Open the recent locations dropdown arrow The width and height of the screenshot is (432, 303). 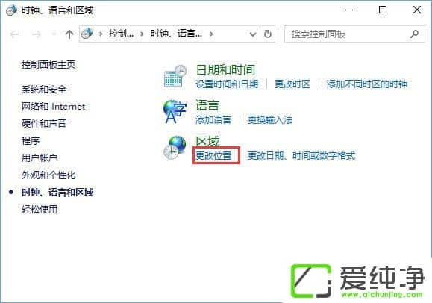[54, 34]
